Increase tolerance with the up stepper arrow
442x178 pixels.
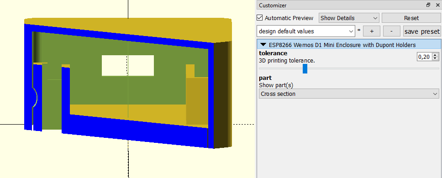[436, 55]
